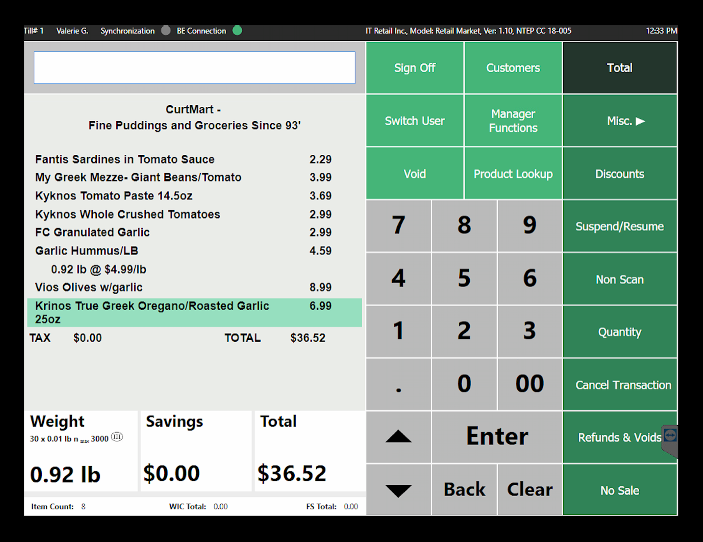Tap keypad number 2
Viewport: 703px width, 542px height.
click(x=464, y=332)
